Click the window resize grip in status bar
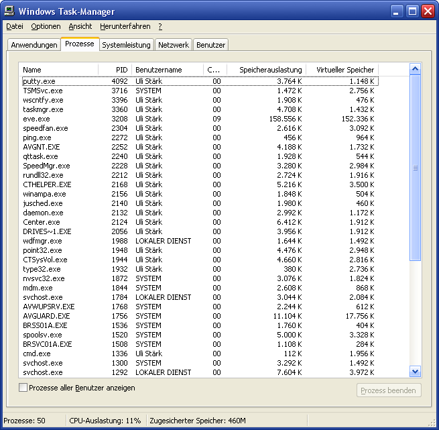Image resolution: width=439 pixels, height=430 pixels. click(x=432, y=422)
